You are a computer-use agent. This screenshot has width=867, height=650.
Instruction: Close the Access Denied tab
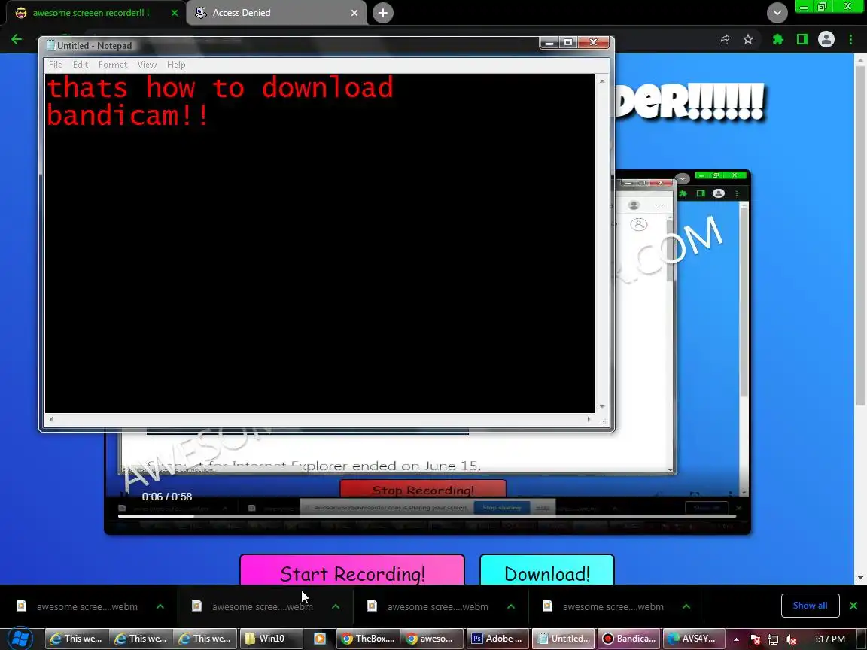(354, 13)
